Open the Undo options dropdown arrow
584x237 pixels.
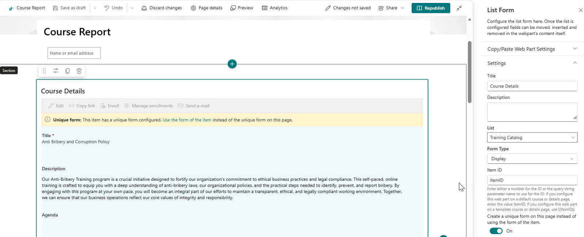132,8
